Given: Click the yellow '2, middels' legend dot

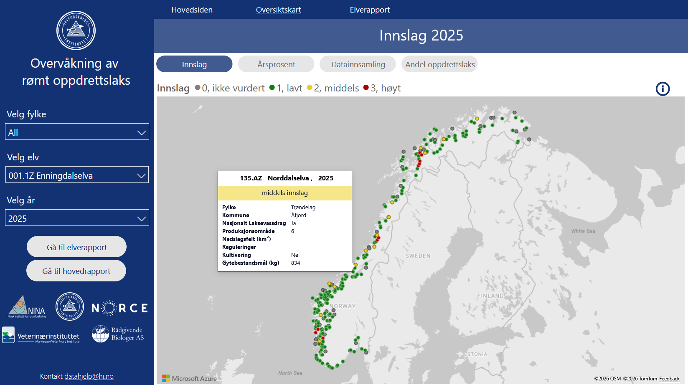Looking at the screenshot, I should tap(310, 87).
